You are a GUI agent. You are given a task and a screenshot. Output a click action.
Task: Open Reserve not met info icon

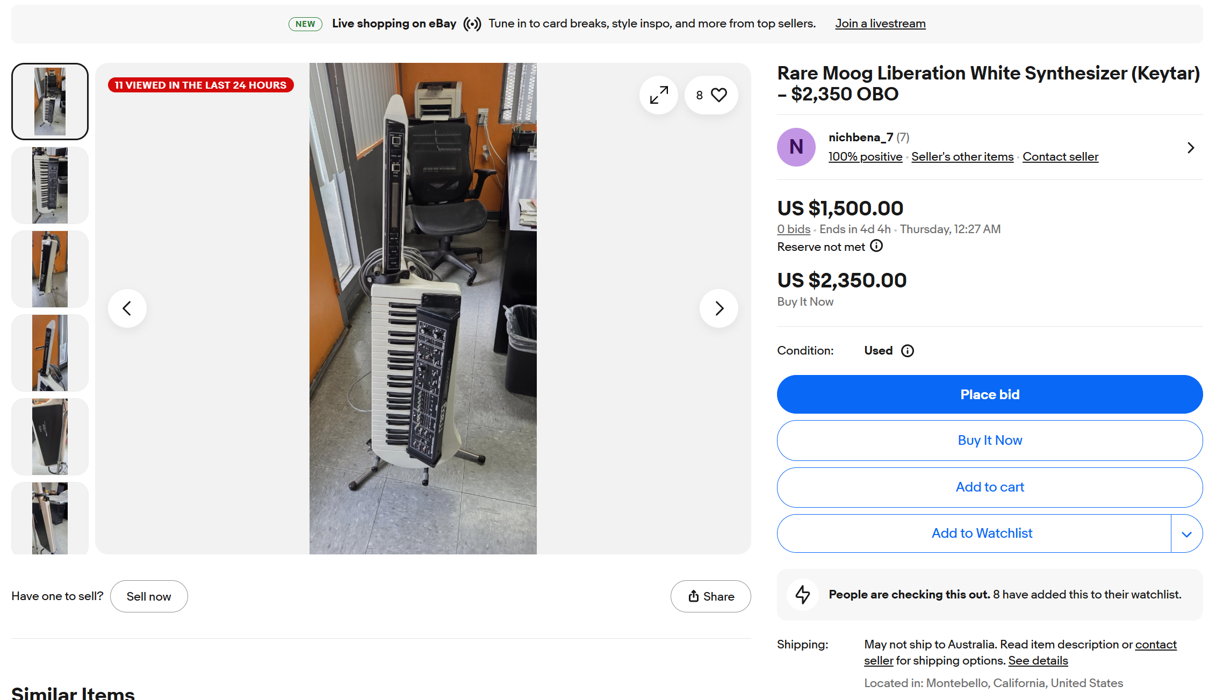[x=876, y=246]
